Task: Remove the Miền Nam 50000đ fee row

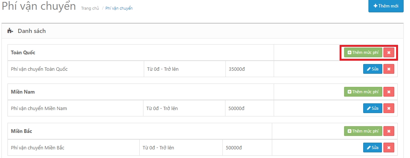Action: (389, 108)
